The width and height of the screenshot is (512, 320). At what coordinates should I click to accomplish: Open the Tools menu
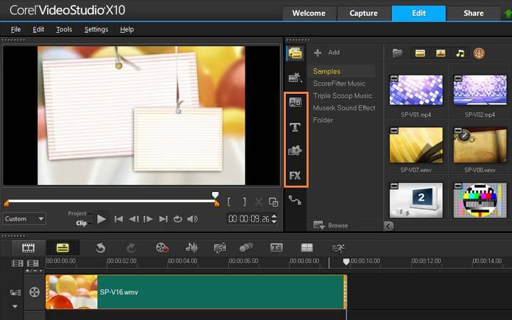coord(64,29)
